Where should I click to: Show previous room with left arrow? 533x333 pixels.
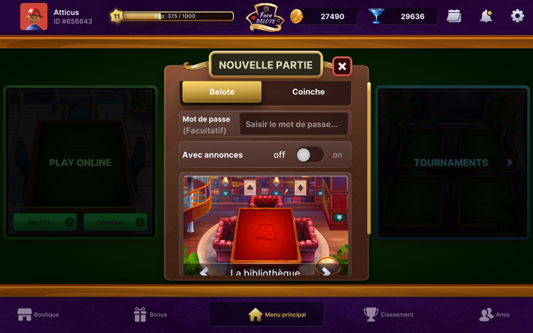204,271
